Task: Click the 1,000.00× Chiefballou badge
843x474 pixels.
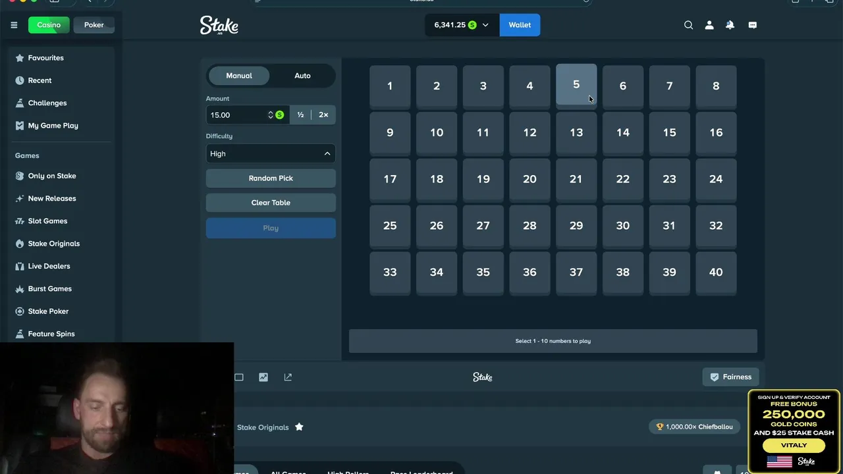Action: 695,427
